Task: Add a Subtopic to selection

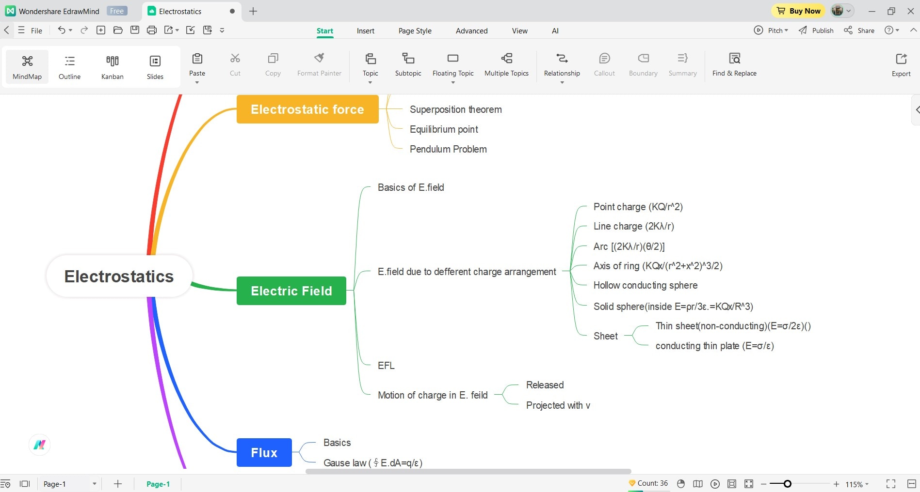Action: tap(408, 64)
